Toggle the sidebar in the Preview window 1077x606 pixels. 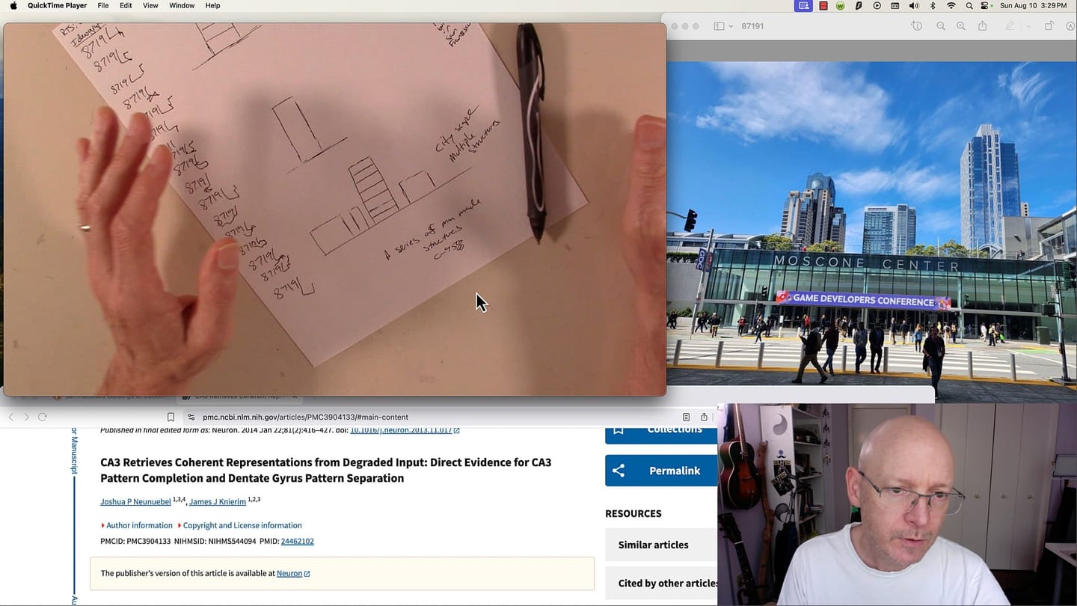(719, 25)
